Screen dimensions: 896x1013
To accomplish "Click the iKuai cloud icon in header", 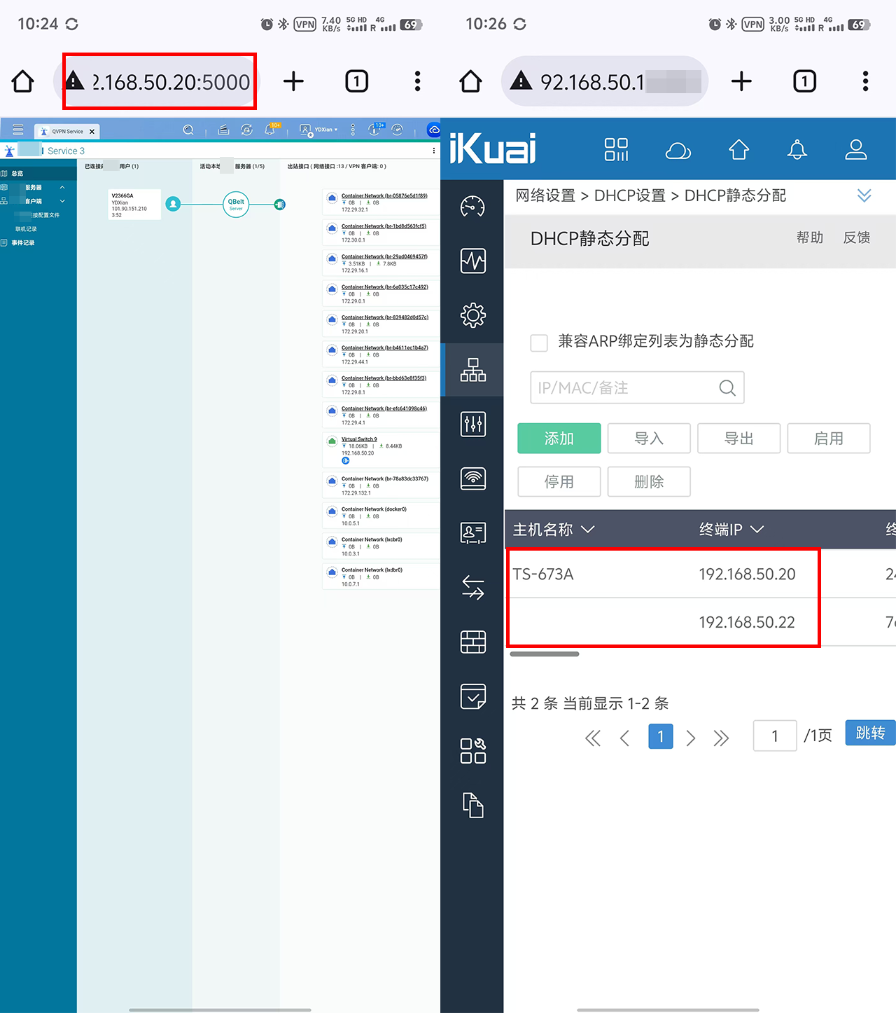I will (x=678, y=150).
